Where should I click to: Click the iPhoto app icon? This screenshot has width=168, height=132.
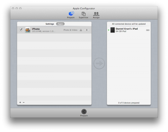(28, 30)
